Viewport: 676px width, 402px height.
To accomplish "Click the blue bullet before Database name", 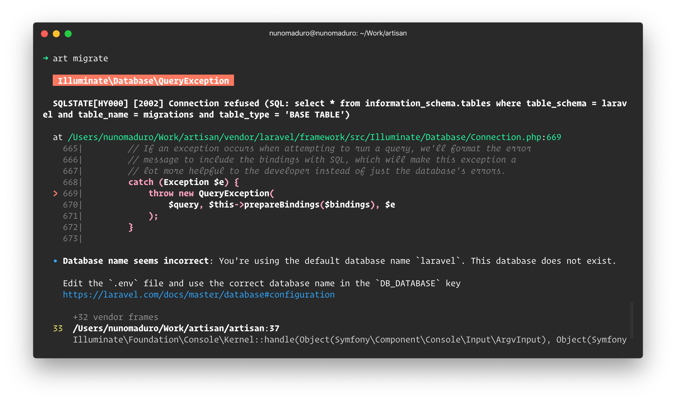I will 55,261.
